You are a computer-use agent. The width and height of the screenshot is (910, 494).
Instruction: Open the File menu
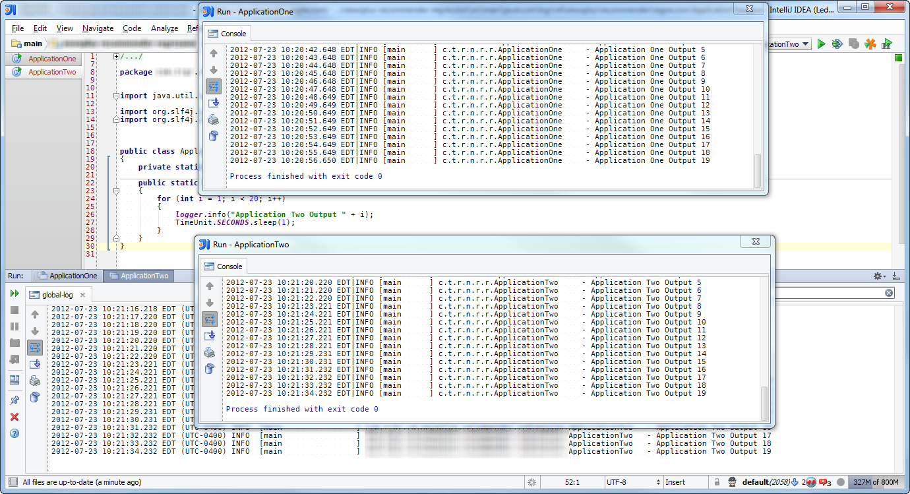pyautogui.click(x=18, y=28)
